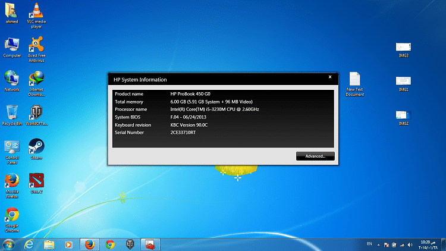Viewport: 446px width, 251px height.
Task: Select the New Text Document file
Action: point(354,84)
